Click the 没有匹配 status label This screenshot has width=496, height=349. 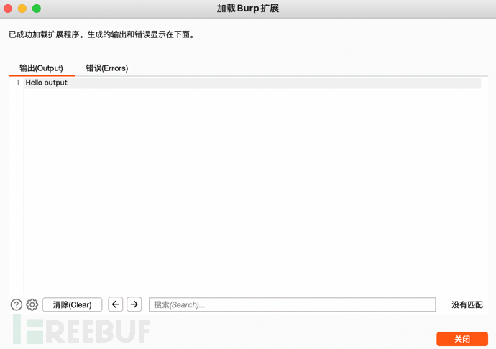(467, 304)
